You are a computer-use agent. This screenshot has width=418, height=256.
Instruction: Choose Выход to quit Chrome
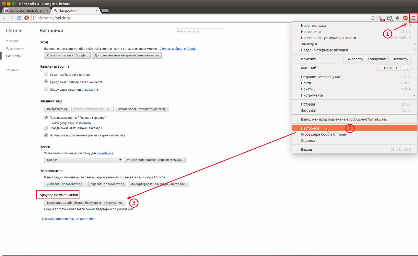pos(355,149)
